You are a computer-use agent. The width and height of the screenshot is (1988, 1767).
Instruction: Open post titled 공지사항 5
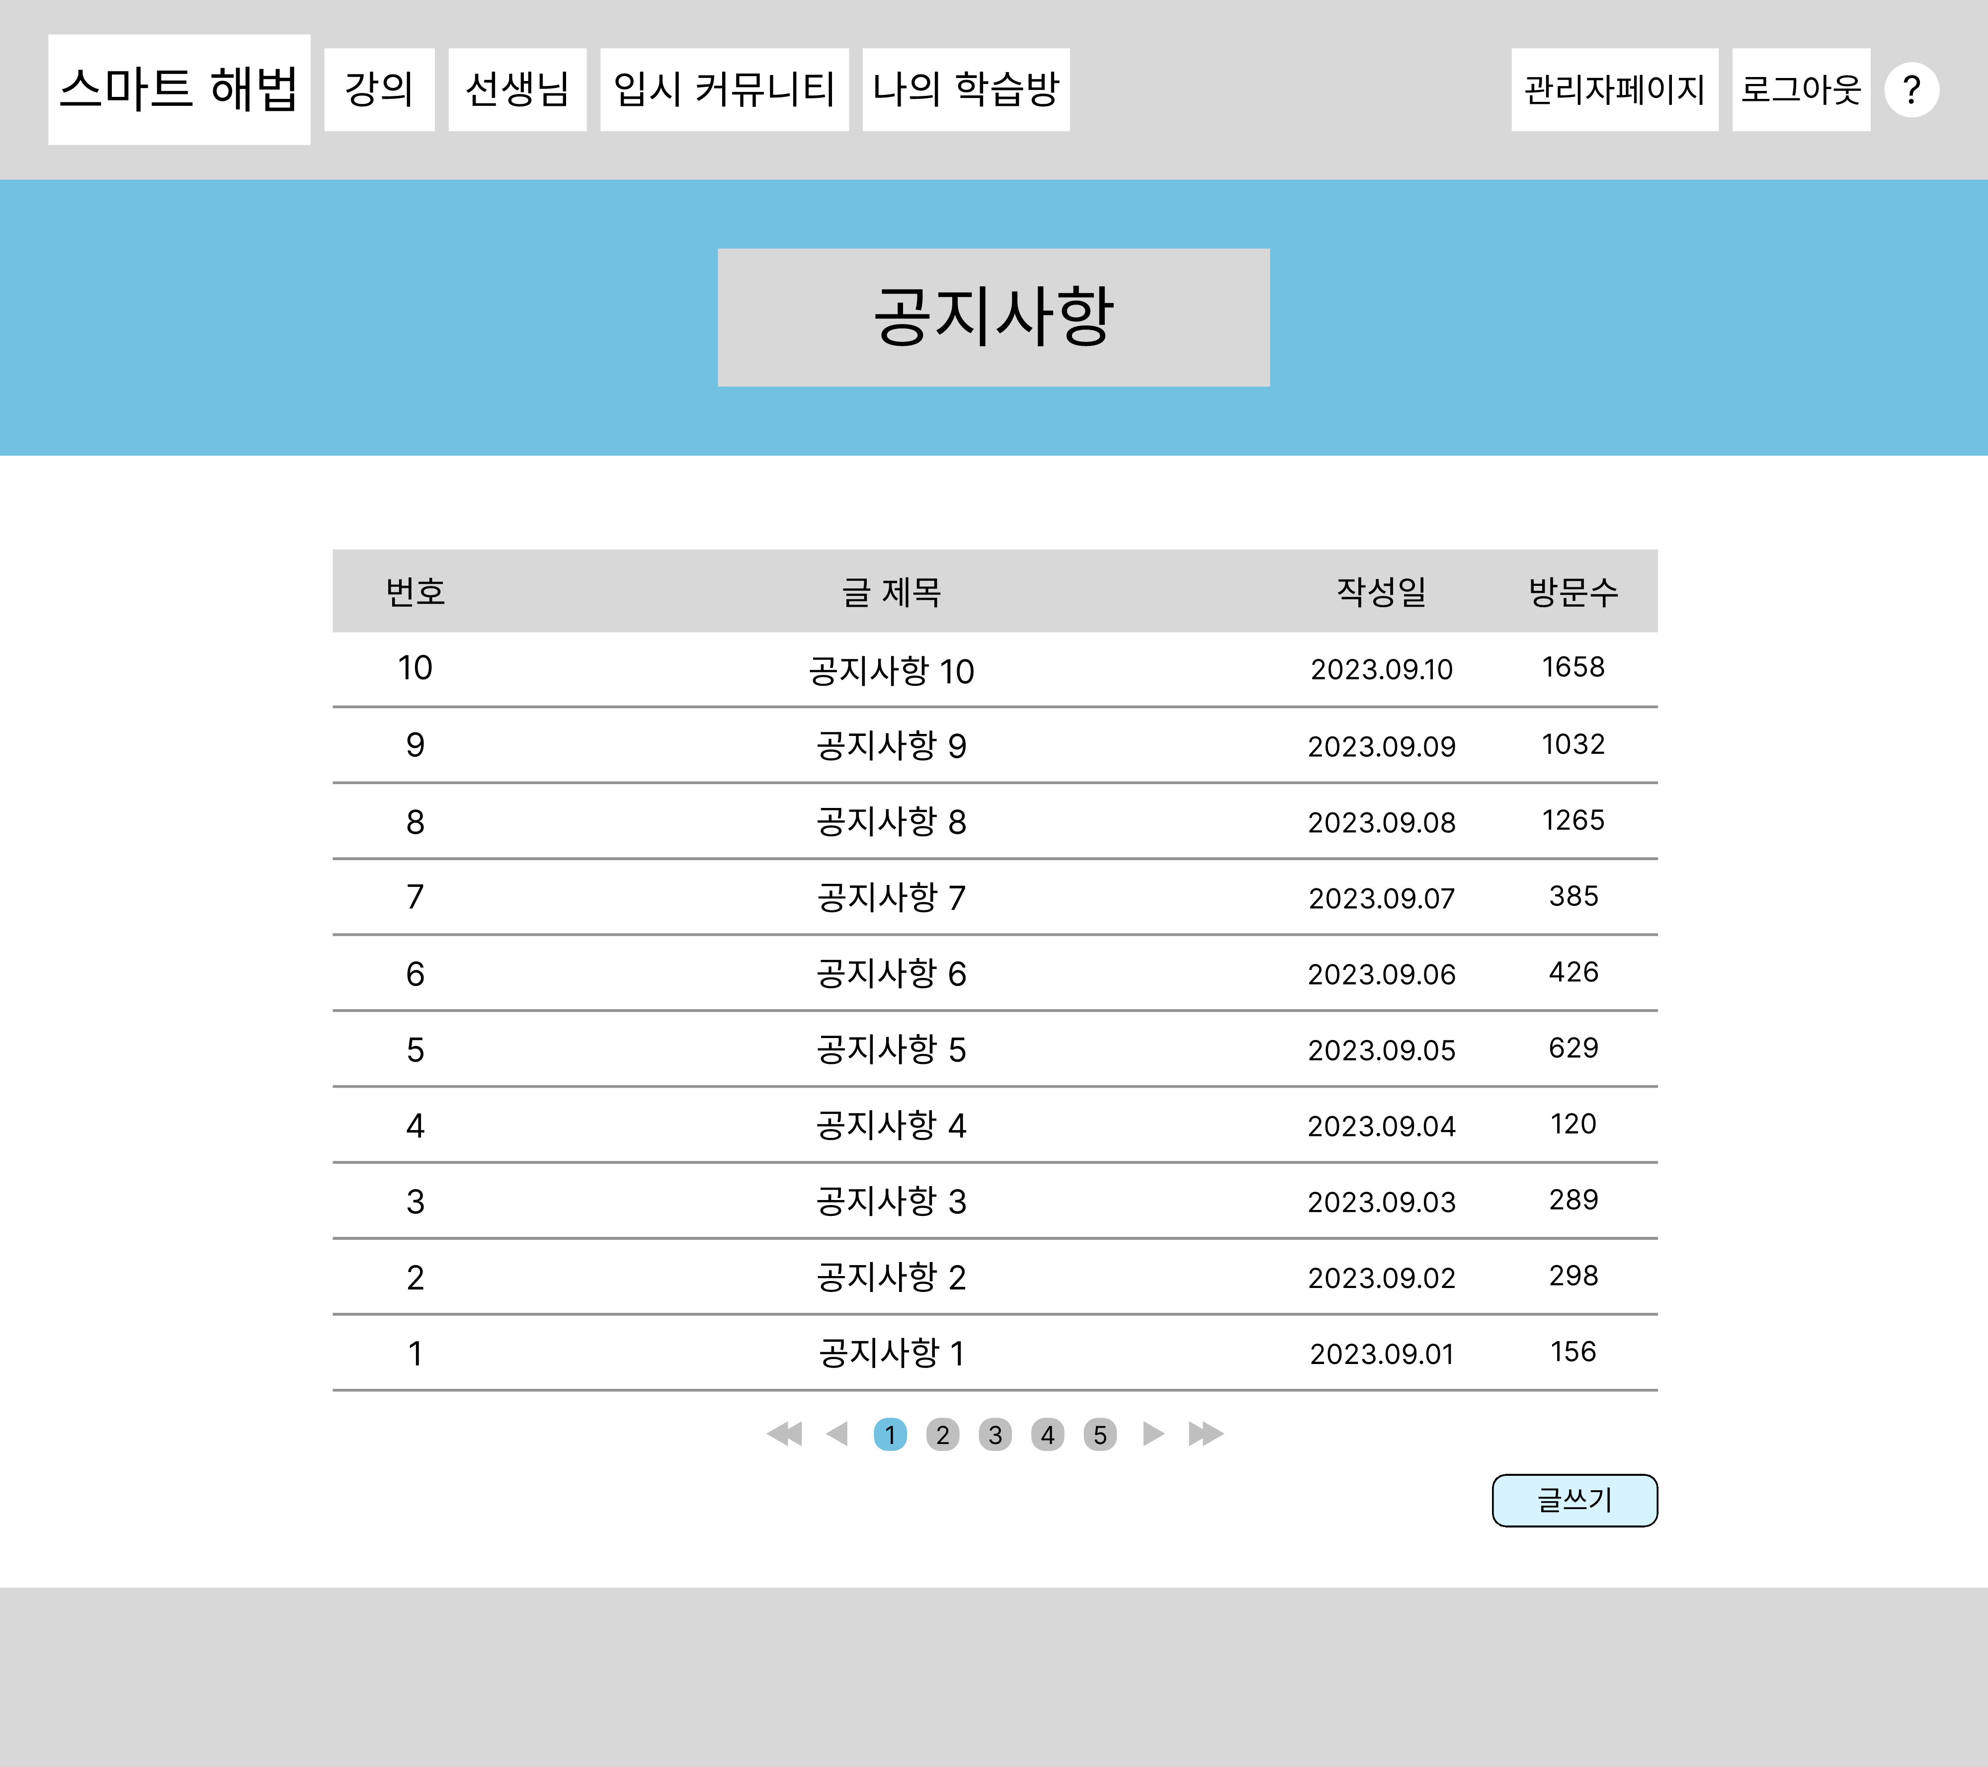pyautogui.click(x=891, y=1049)
